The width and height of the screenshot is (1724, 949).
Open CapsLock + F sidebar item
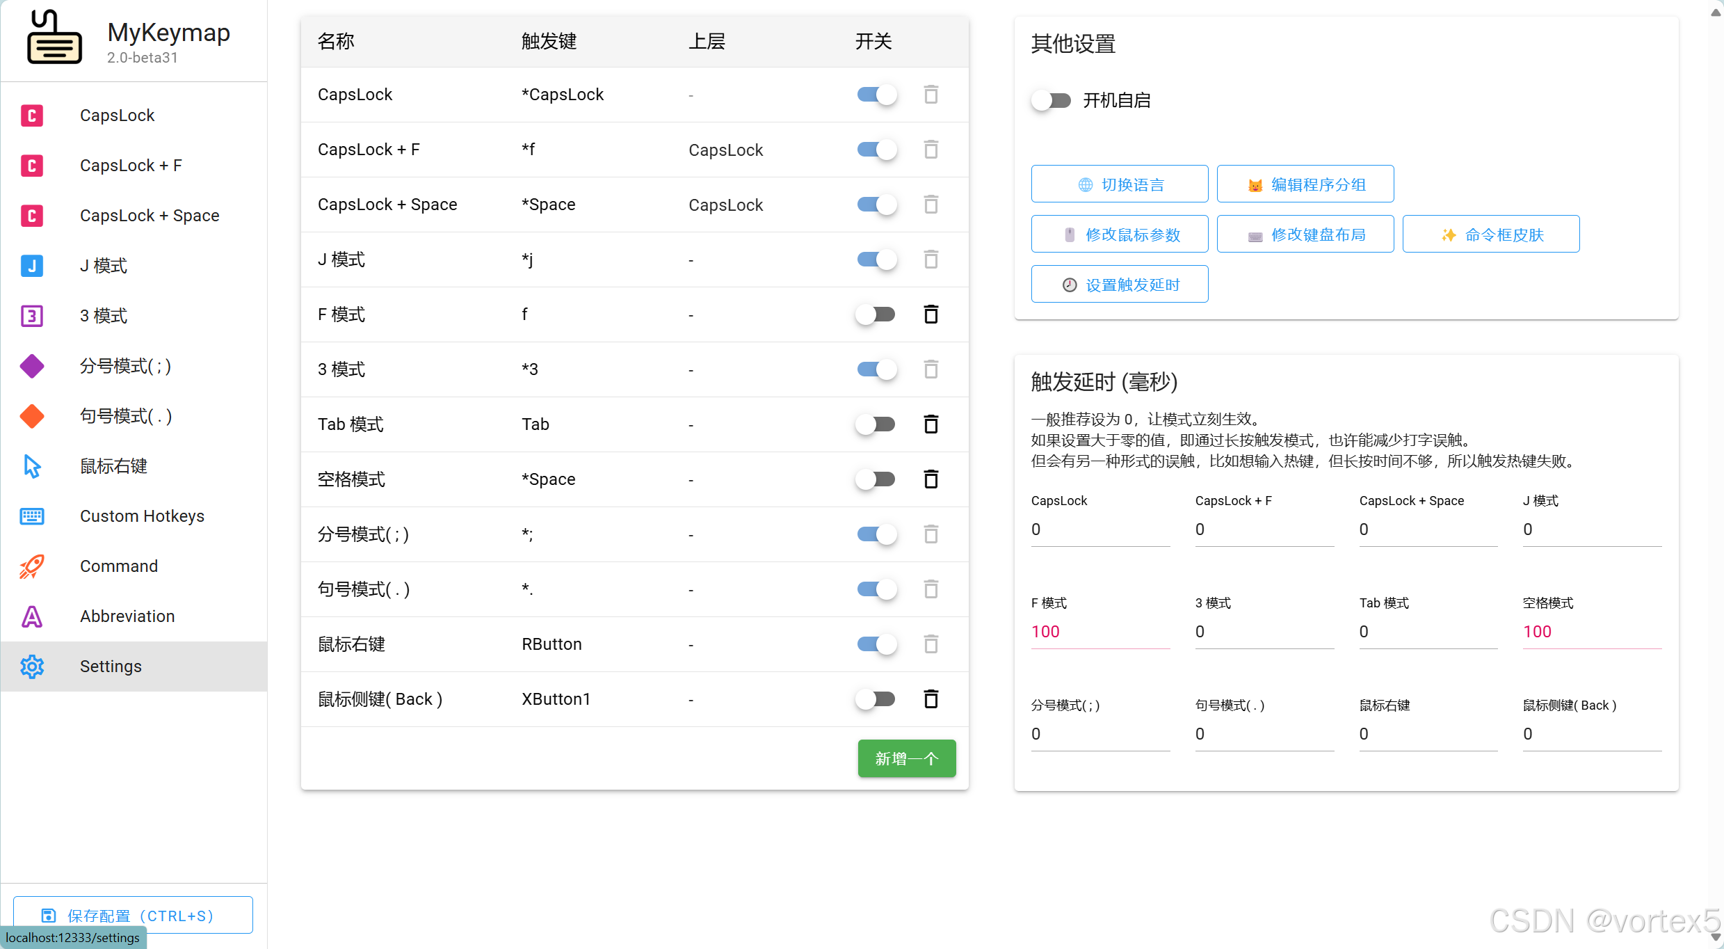pyautogui.click(x=134, y=166)
